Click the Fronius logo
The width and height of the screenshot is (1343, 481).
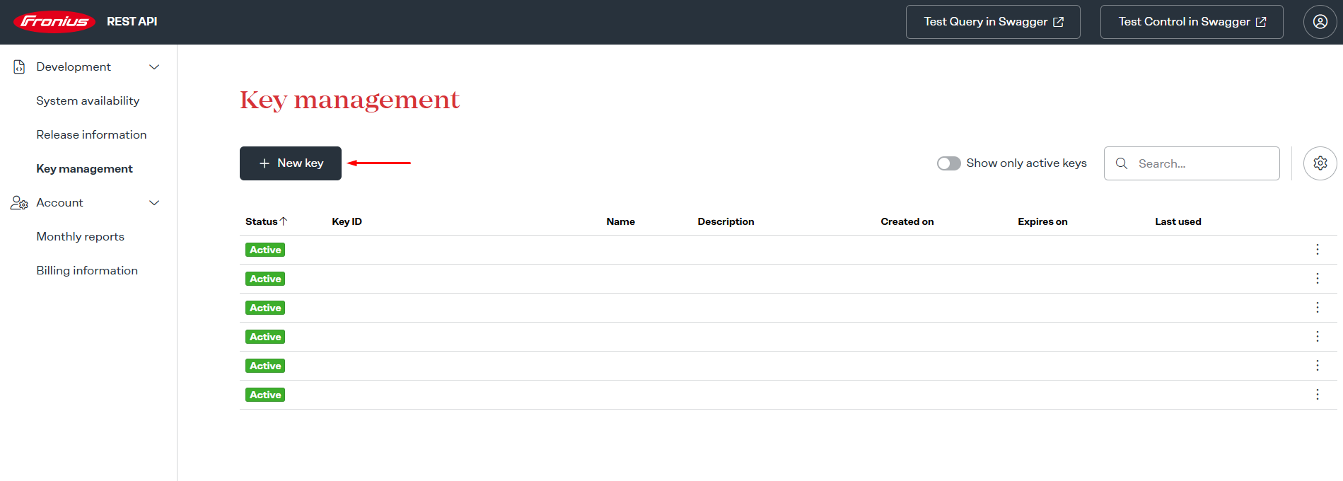pyautogui.click(x=54, y=22)
